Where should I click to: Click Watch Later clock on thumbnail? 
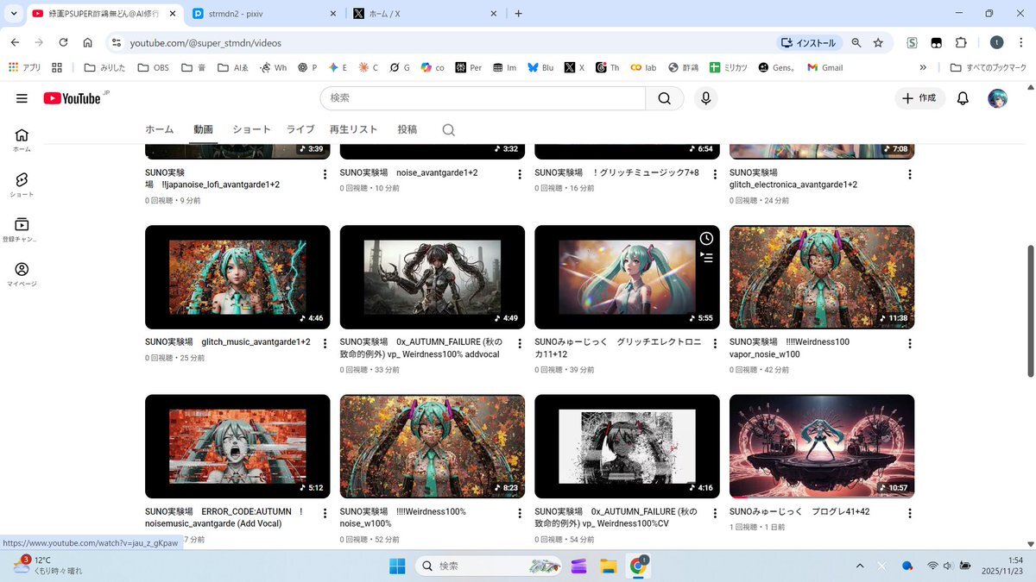coord(706,239)
